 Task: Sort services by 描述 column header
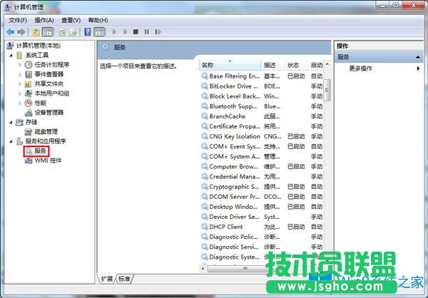tap(272, 65)
